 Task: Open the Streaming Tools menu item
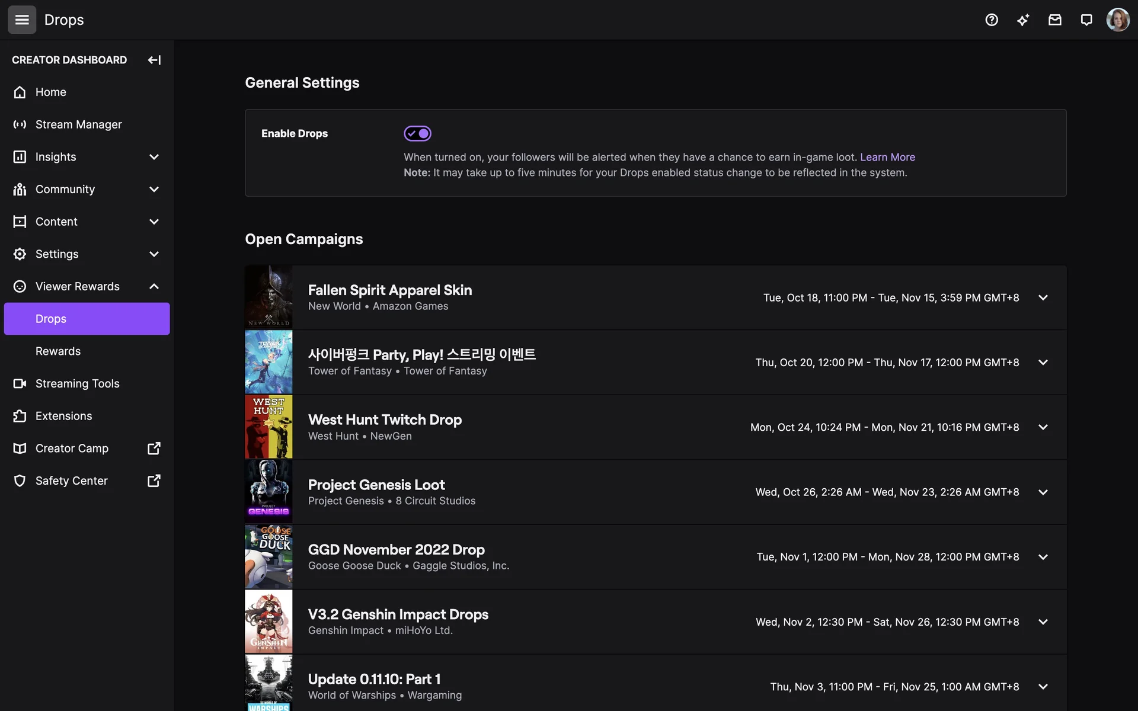point(77,383)
